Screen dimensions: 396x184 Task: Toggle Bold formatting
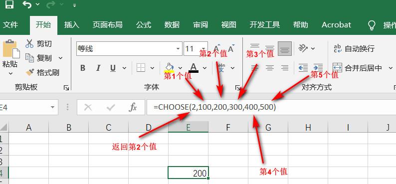[83, 68]
